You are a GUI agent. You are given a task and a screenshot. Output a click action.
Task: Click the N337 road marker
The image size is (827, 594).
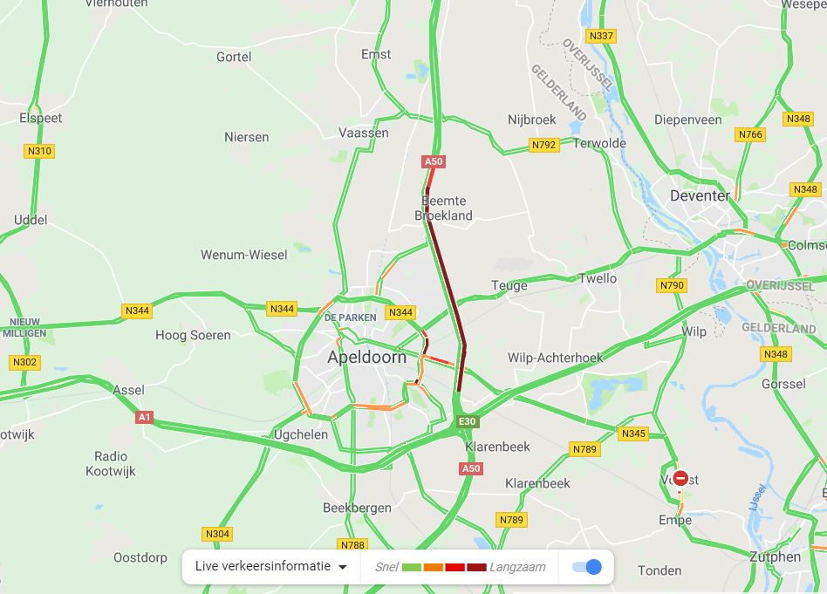point(601,36)
